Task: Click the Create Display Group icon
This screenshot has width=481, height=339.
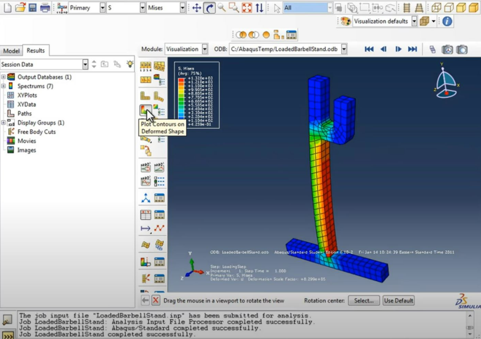Action: click(x=278, y=35)
